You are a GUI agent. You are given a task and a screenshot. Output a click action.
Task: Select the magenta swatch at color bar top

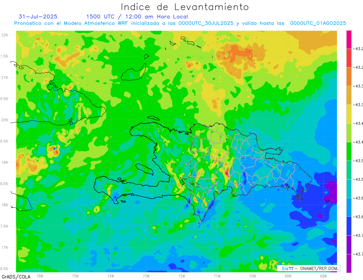pyautogui.click(x=349, y=39)
